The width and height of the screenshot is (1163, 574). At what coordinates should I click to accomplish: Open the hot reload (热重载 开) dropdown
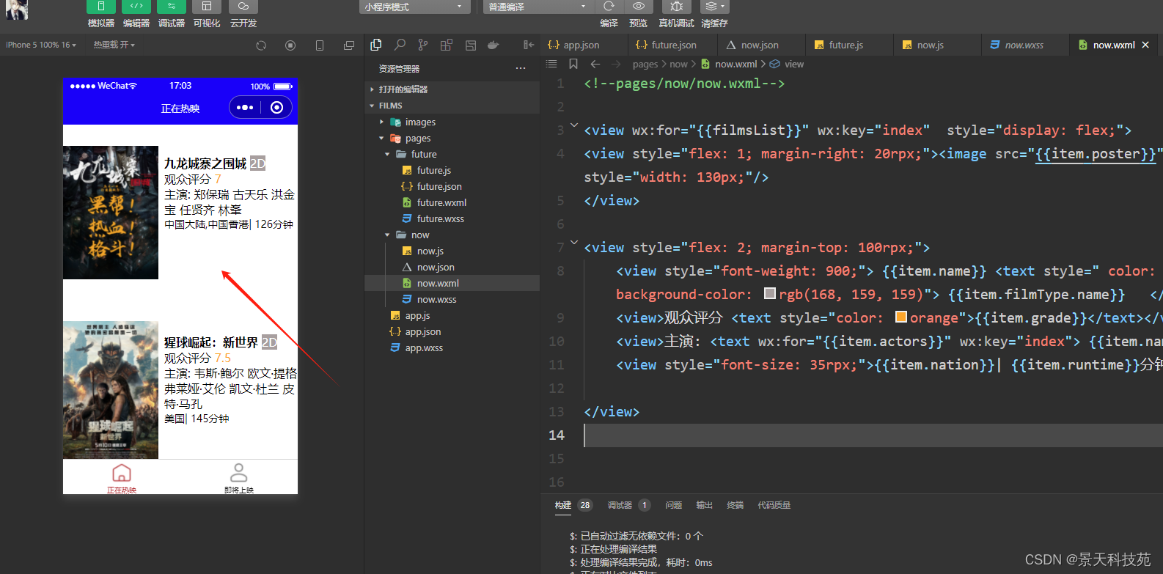pos(114,45)
